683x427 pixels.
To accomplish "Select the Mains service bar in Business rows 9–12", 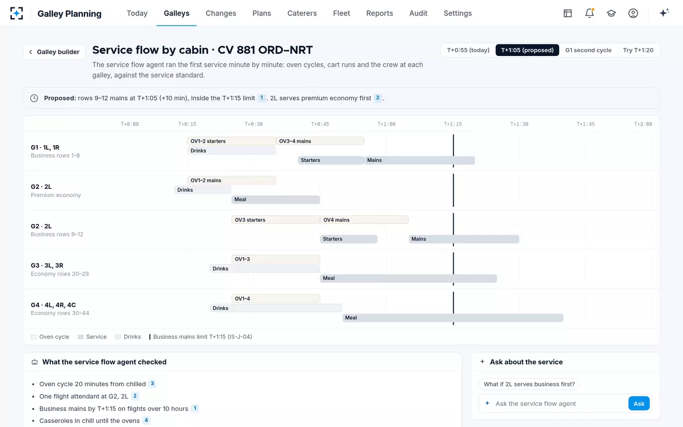I will click(464, 239).
